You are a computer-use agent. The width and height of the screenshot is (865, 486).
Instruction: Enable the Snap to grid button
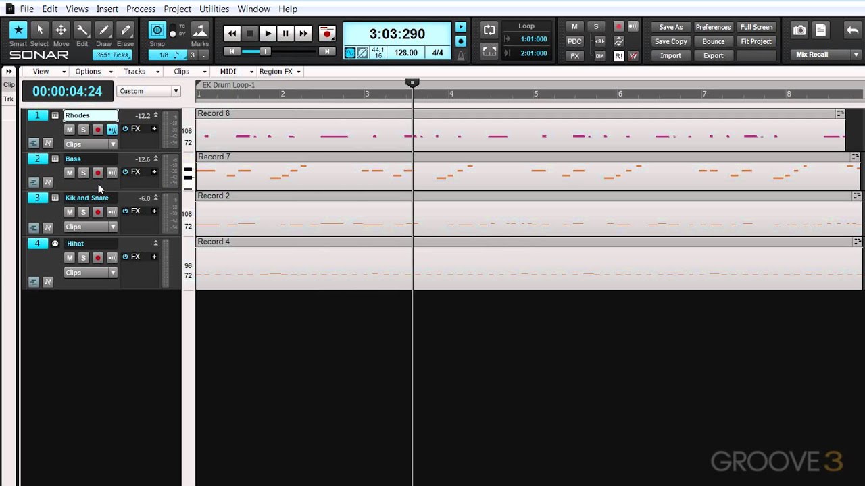157,30
